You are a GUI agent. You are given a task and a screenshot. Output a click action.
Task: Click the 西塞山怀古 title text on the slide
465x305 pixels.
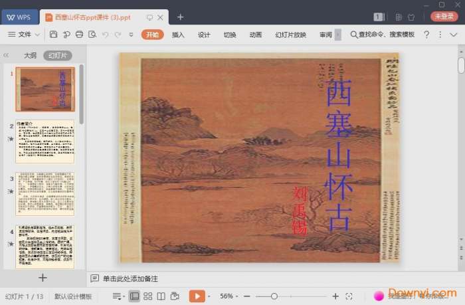pyautogui.click(x=338, y=154)
